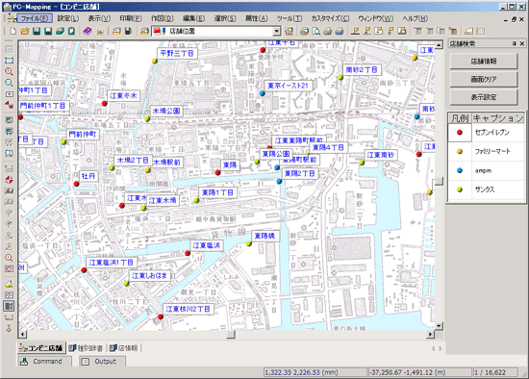
Task: Open the 編集(E) menu
Action: point(193,18)
